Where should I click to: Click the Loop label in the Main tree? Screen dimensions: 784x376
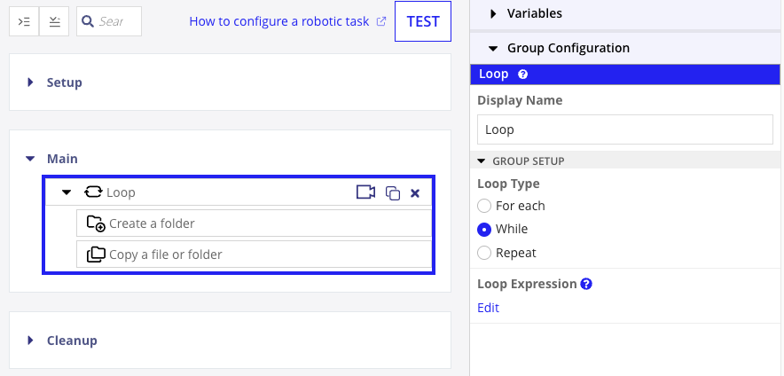click(121, 192)
